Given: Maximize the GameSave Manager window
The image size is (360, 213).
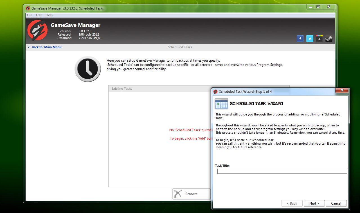Looking at the screenshot, I should 318,7.
